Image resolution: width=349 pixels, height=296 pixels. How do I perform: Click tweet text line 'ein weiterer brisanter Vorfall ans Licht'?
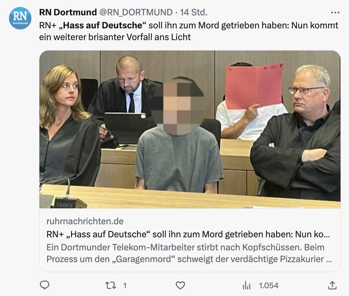tap(115, 37)
